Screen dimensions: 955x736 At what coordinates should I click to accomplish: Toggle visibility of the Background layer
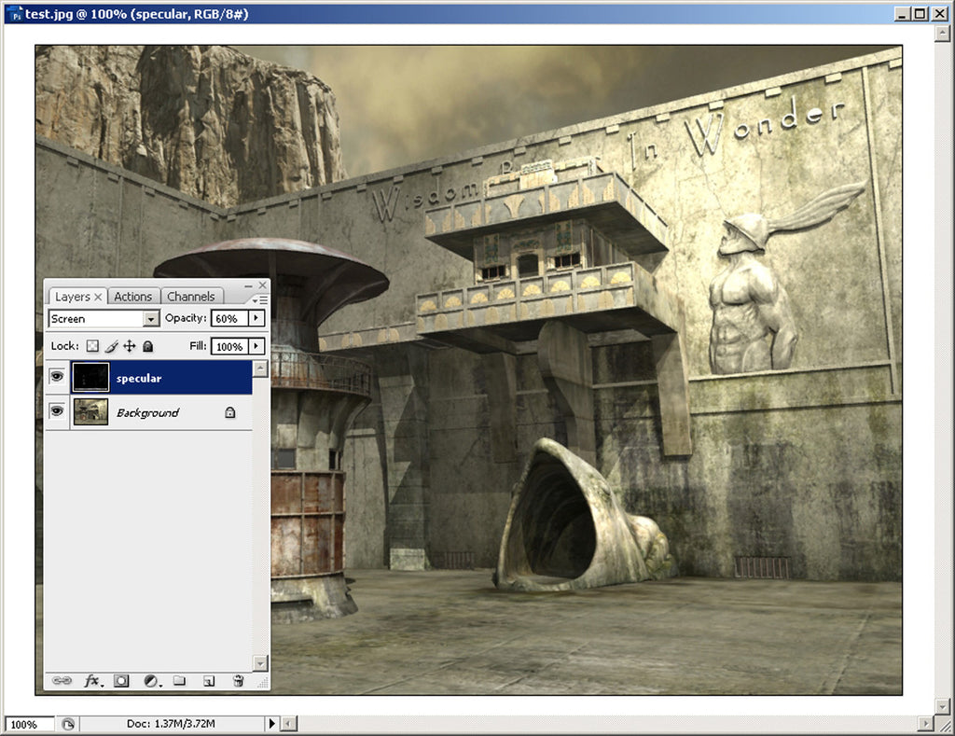coord(58,412)
